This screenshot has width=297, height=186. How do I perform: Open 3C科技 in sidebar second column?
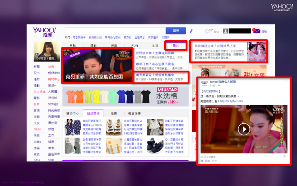pos(53,104)
